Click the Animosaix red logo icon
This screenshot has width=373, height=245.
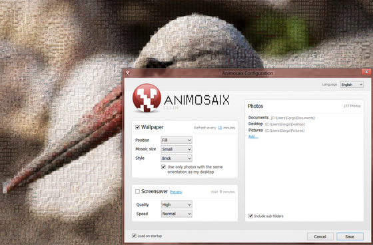147,98
